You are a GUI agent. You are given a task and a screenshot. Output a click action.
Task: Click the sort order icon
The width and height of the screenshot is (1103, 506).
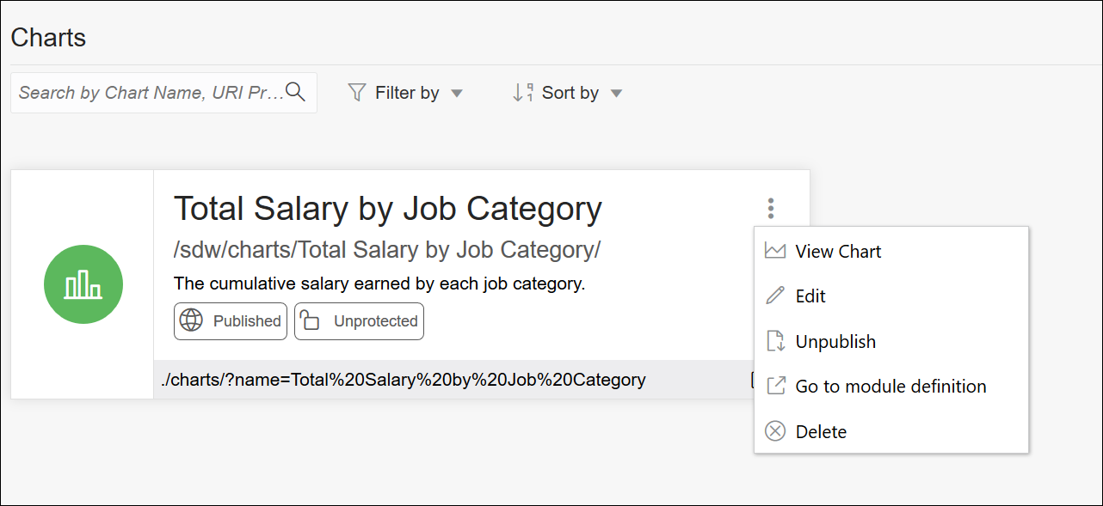tap(522, 93)
